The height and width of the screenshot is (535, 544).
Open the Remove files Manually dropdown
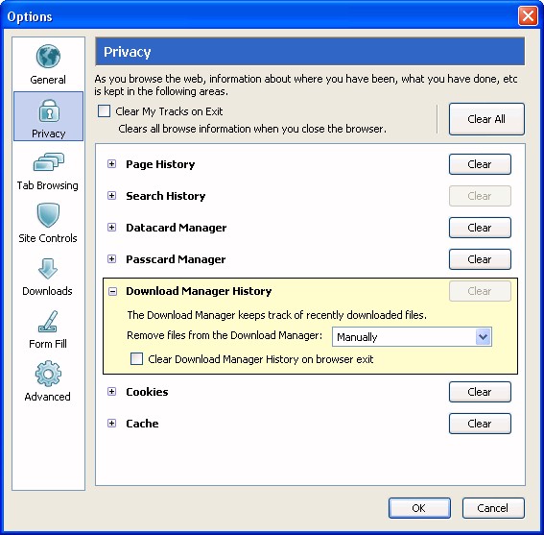(x=412, y=336)
